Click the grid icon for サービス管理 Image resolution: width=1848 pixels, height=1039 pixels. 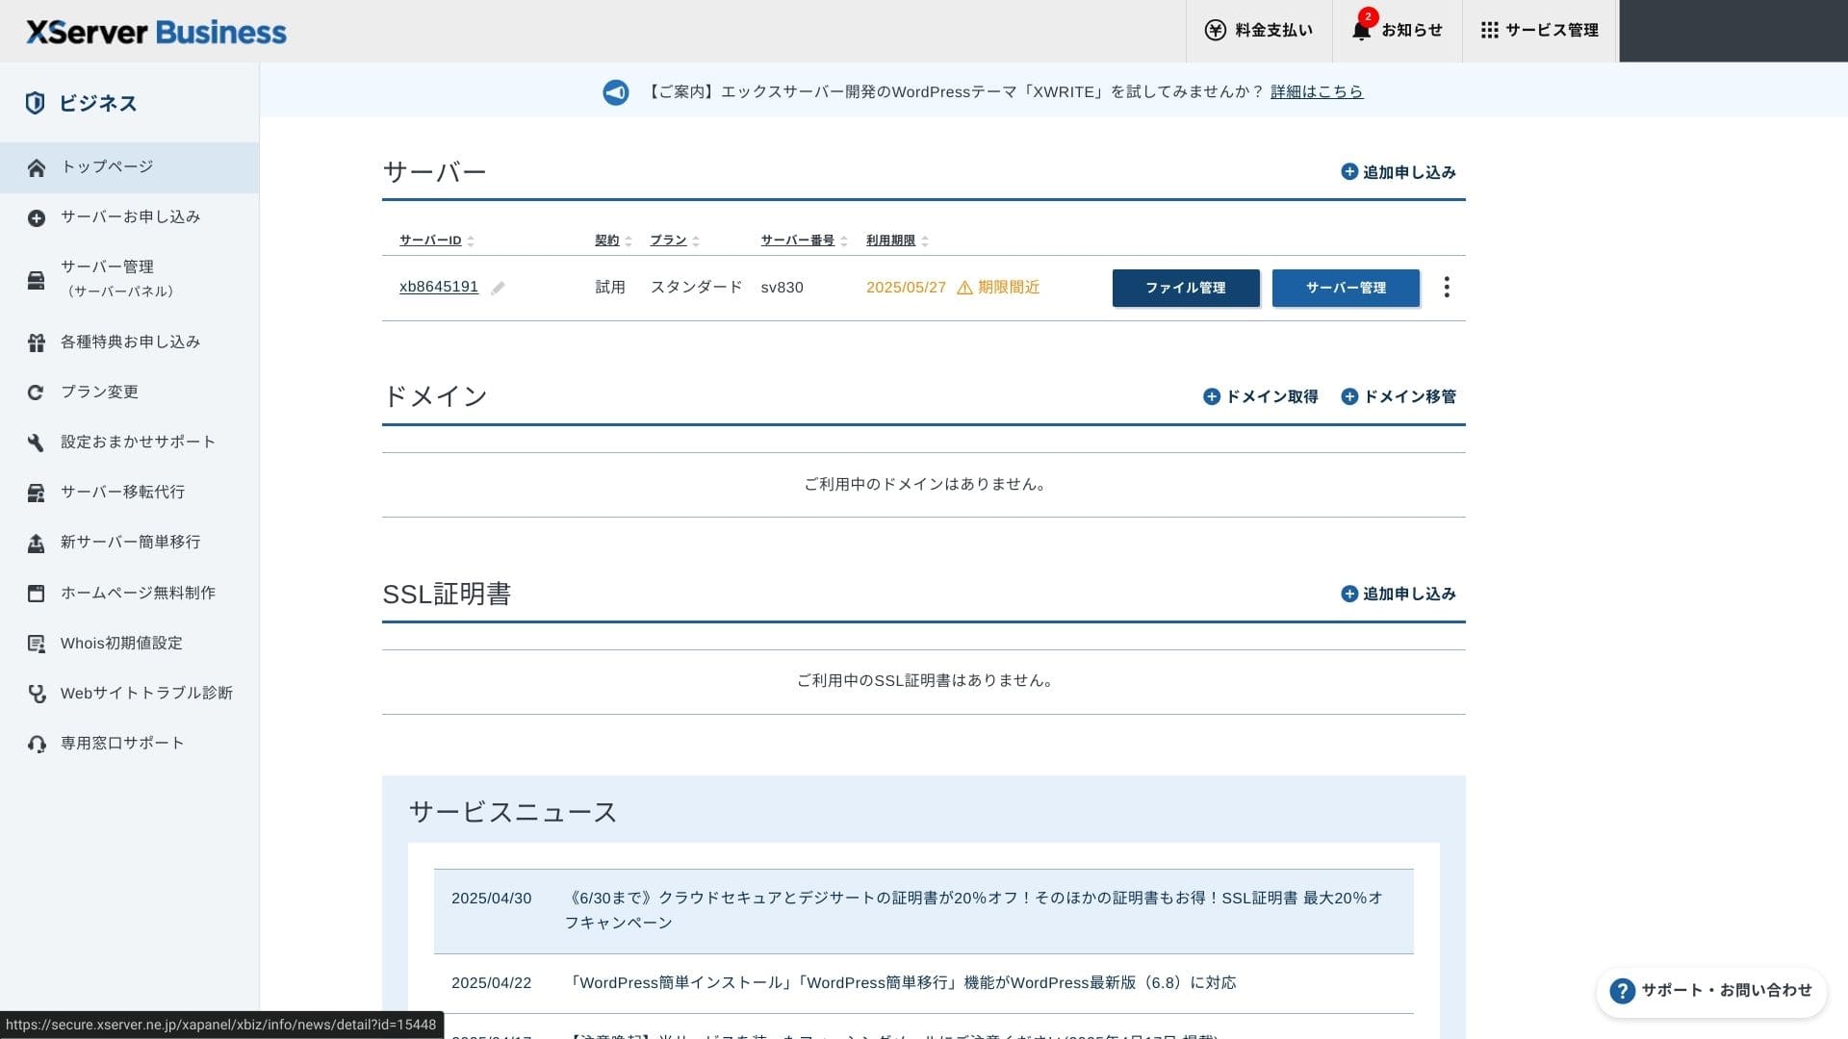1489,30
